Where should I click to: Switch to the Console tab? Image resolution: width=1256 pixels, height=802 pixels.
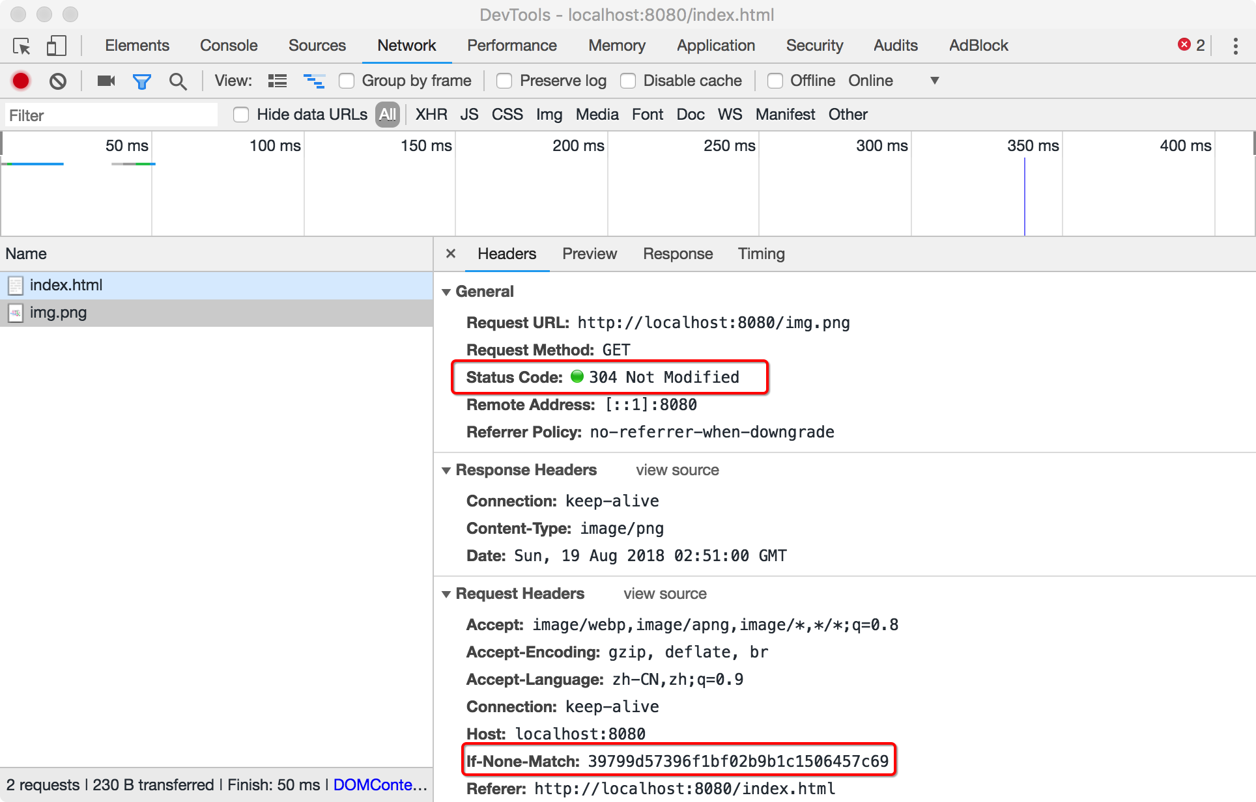point(229,46)
